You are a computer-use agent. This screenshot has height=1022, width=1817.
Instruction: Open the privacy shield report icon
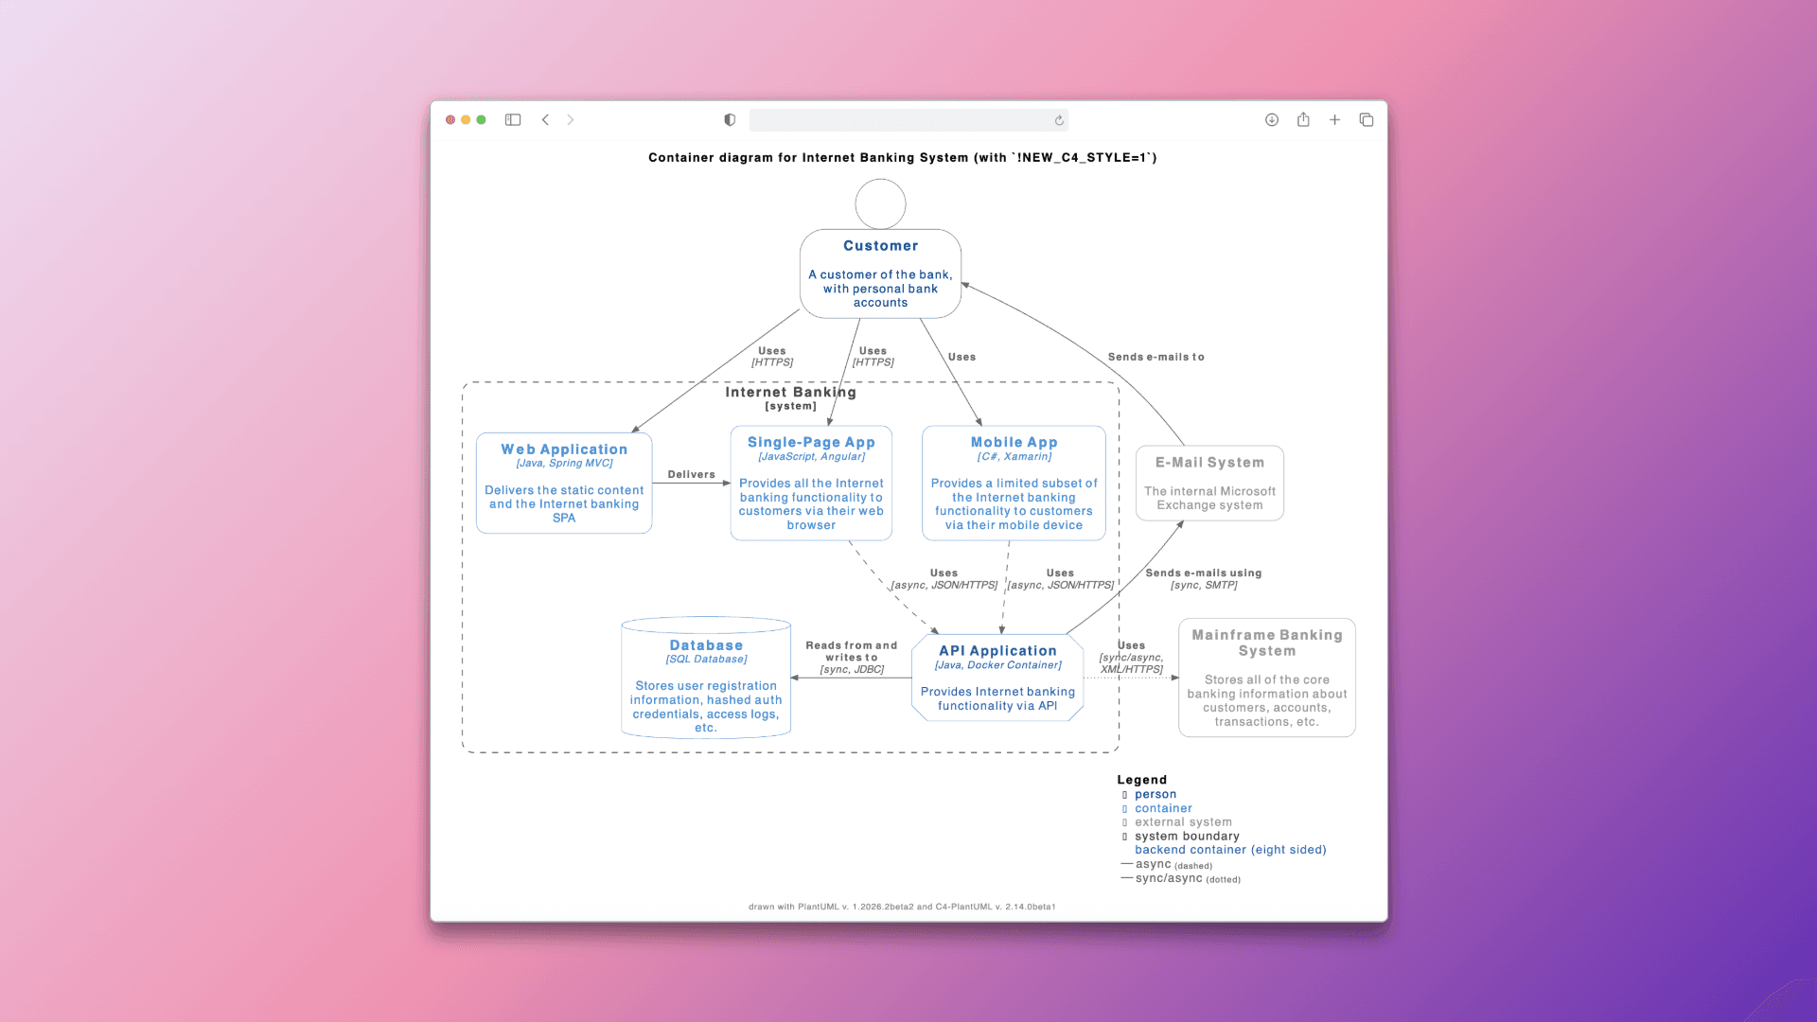(730, 120)
